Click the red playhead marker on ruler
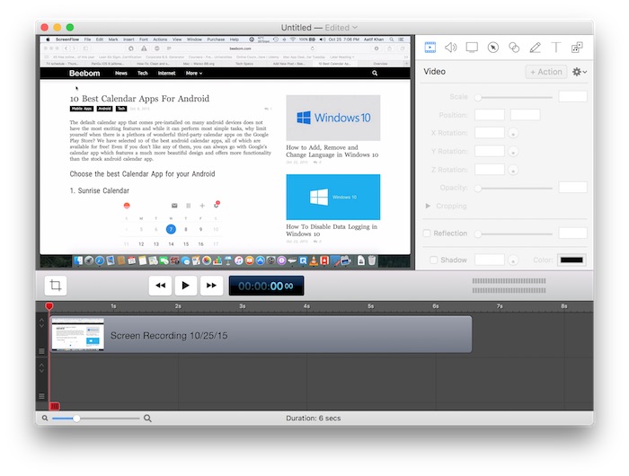The width and height of the screenshot is (629, 476). (x=49, y=306)
